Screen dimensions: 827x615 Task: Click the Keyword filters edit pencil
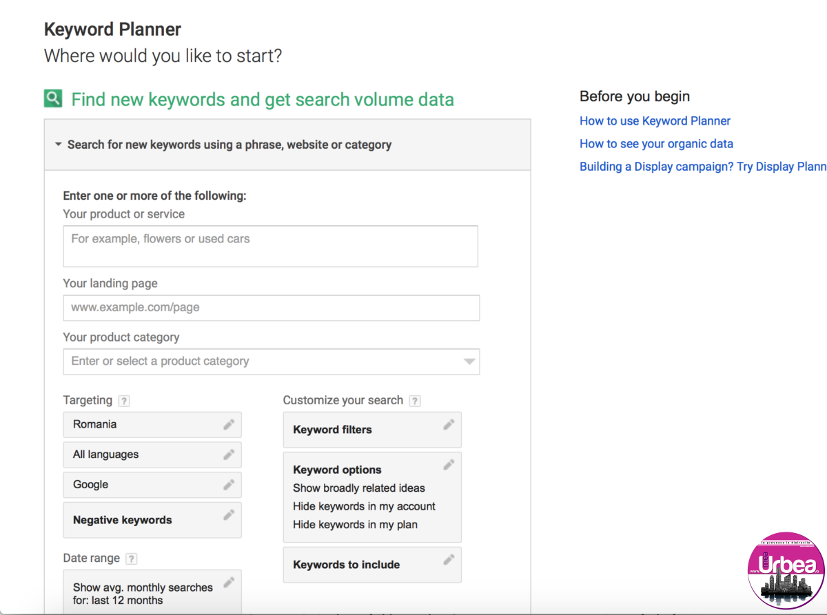(x=449, y=424)
